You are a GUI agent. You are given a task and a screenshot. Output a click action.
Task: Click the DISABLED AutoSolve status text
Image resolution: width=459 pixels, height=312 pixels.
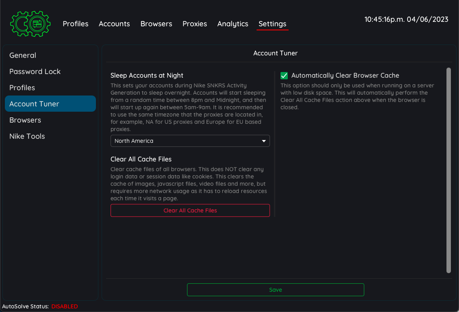[x=65, y=306]
